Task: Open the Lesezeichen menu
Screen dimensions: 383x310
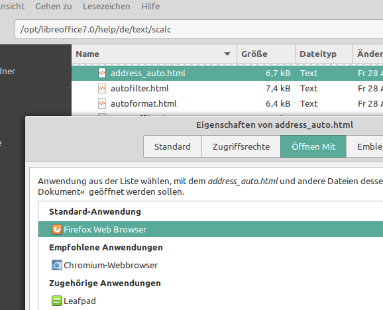Action: point(107,7)
